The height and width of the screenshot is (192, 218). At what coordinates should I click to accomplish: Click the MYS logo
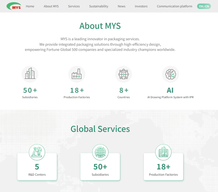pyautogui.click(x=14, y=6)
